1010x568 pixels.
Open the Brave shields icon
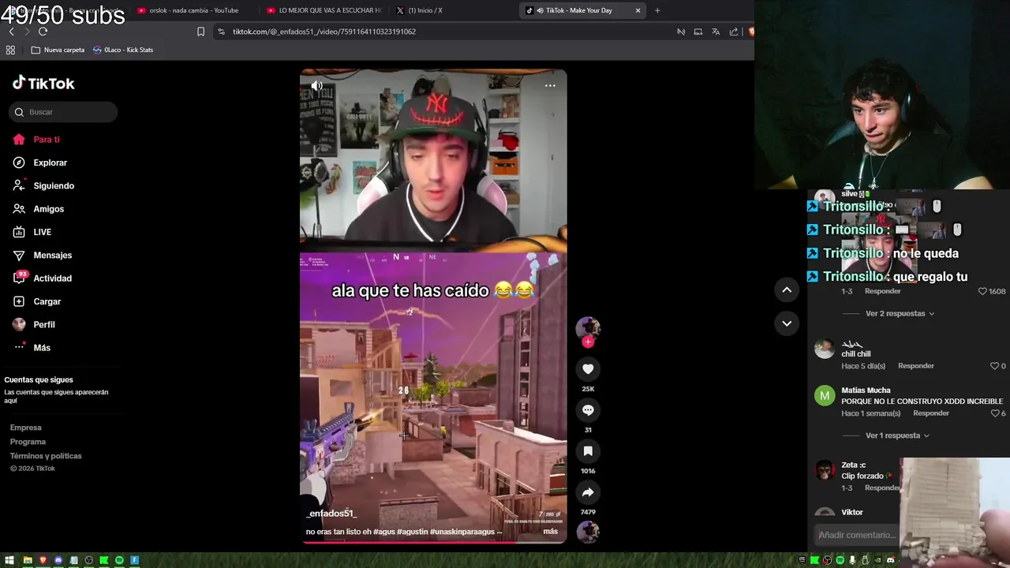[x=750, y=32]
